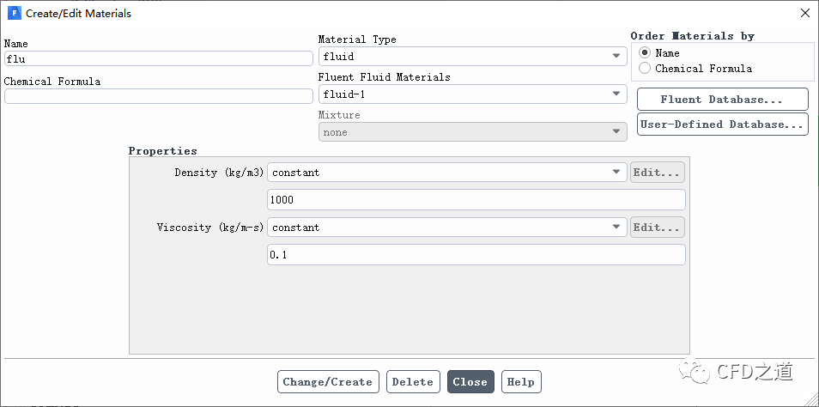
Task: Open the Viscosity method dropdown
Action: 447,228
